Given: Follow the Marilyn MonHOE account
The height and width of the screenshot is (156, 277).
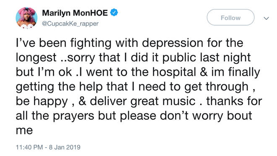Looking at the screenshot, I should 230,18.
